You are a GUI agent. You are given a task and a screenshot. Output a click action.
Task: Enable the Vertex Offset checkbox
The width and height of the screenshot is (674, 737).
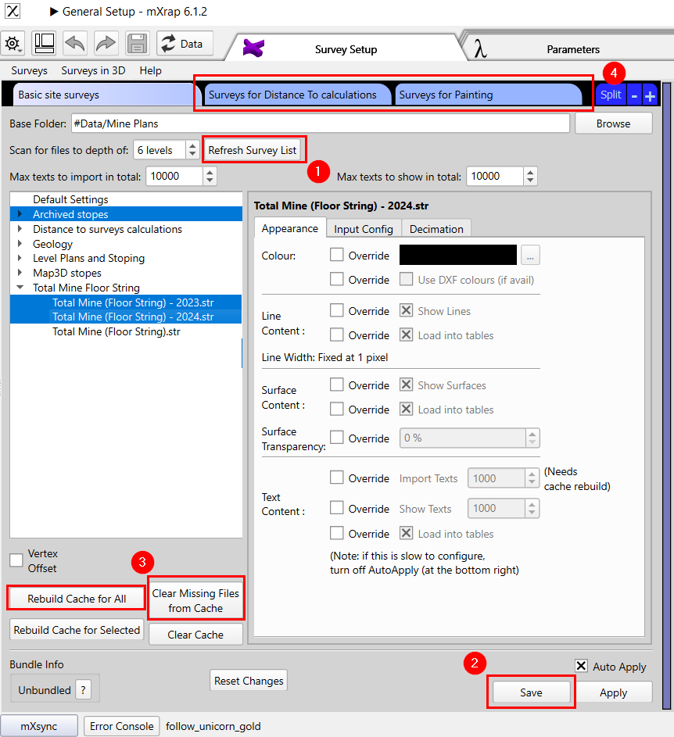click(16, 560)
